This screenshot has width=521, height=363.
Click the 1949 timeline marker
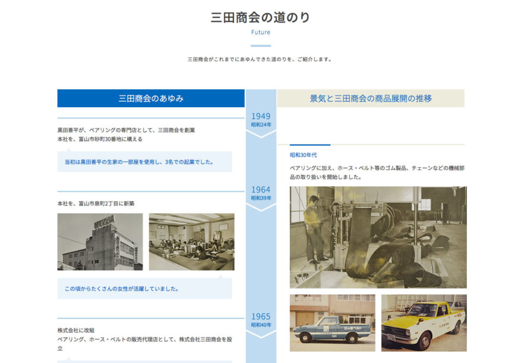pyautogui.click(x=261, y=120)
